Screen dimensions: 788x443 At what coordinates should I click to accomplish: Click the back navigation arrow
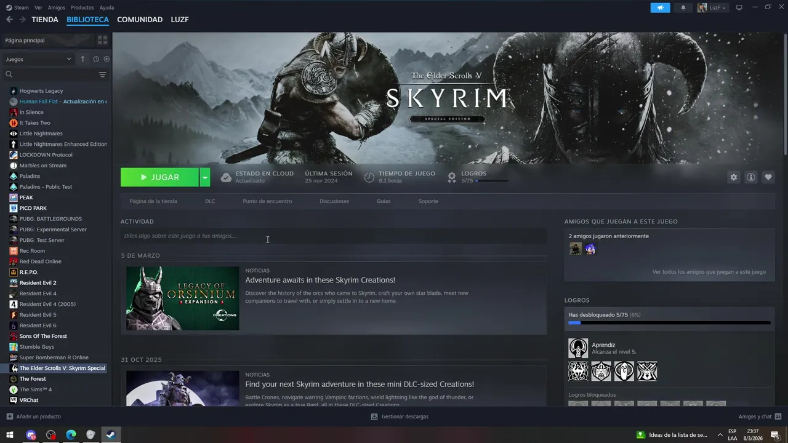[9, 20]
